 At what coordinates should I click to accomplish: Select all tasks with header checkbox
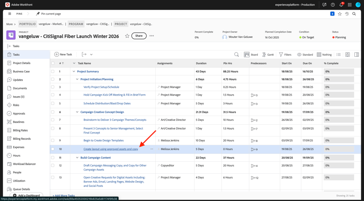[53, 63]
